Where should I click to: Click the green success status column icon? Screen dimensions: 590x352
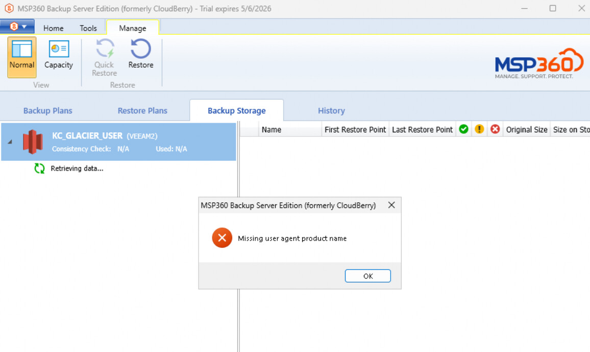463,129
